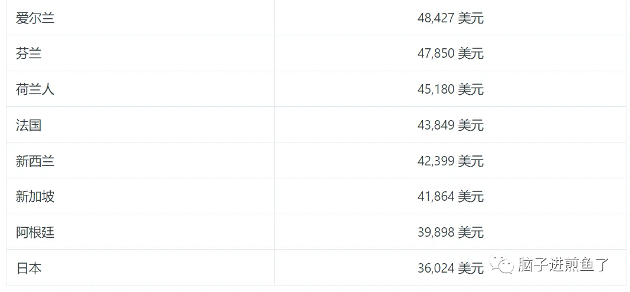Click the 新加坡 row label
The width and height of the screenshot is (630, 292).
(35, 197)
